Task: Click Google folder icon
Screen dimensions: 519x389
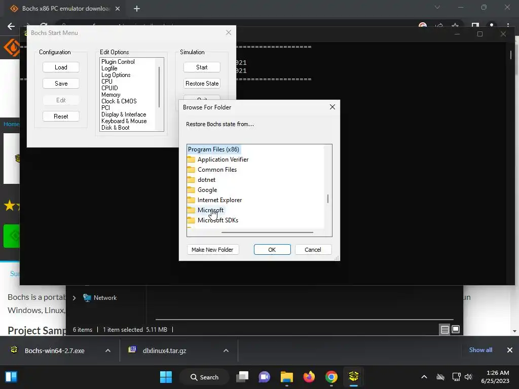Action: [191, 190]
